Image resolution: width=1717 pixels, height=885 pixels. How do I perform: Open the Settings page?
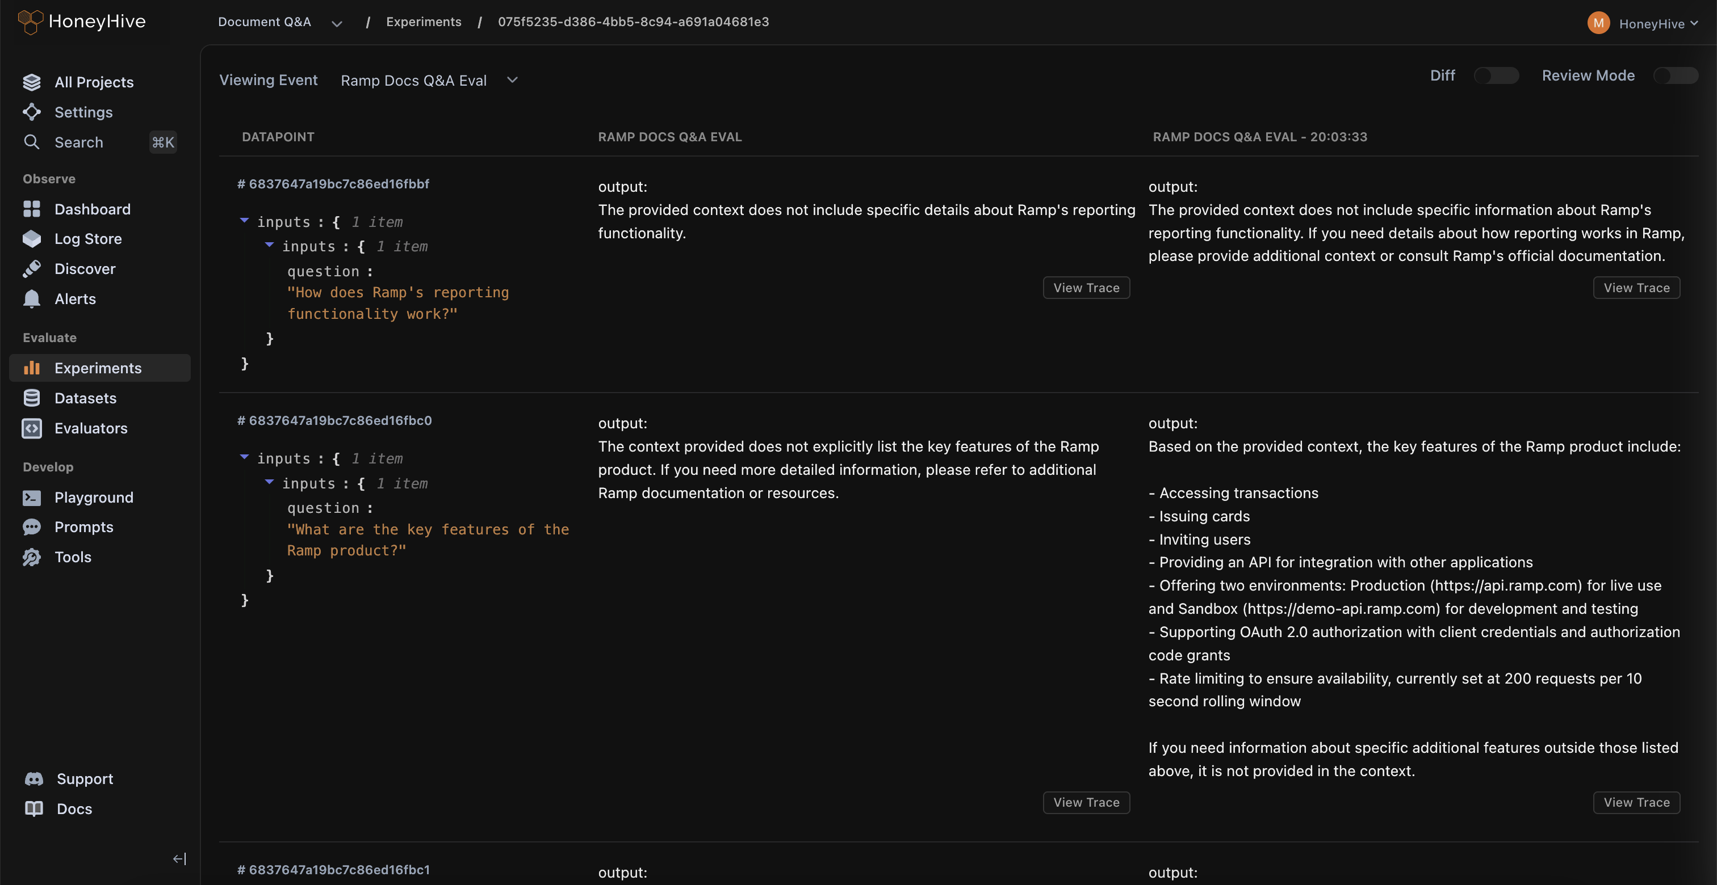tap(83, 112)
